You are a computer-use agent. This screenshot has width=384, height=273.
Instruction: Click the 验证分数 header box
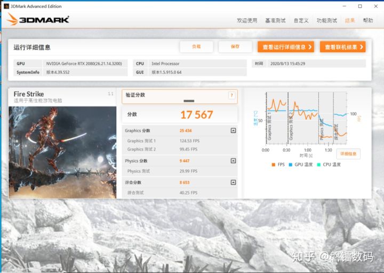point(180,97)
